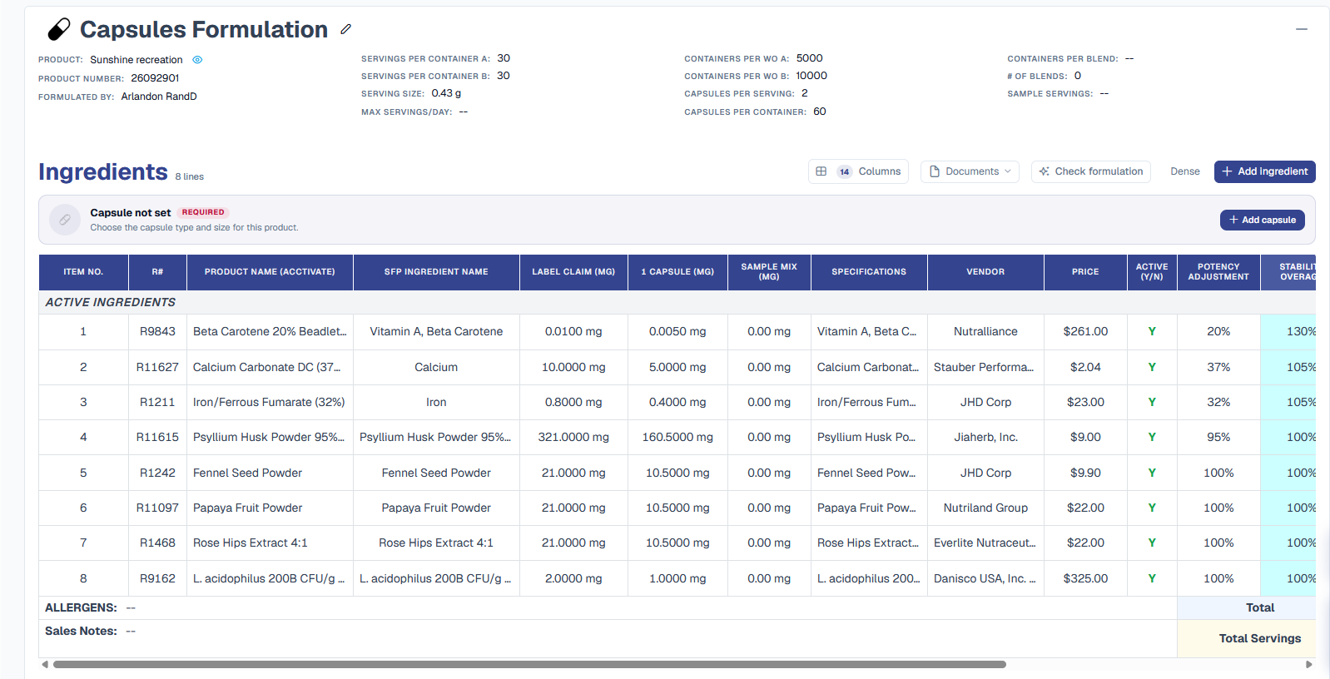Open the Columns chooser button
Image resolution: width=1330 pixels, height=679 pixels.
pos(858,171)
